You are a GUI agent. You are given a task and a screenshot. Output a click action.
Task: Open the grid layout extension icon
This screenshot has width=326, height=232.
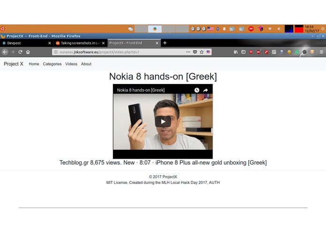[x=274, y=52]
